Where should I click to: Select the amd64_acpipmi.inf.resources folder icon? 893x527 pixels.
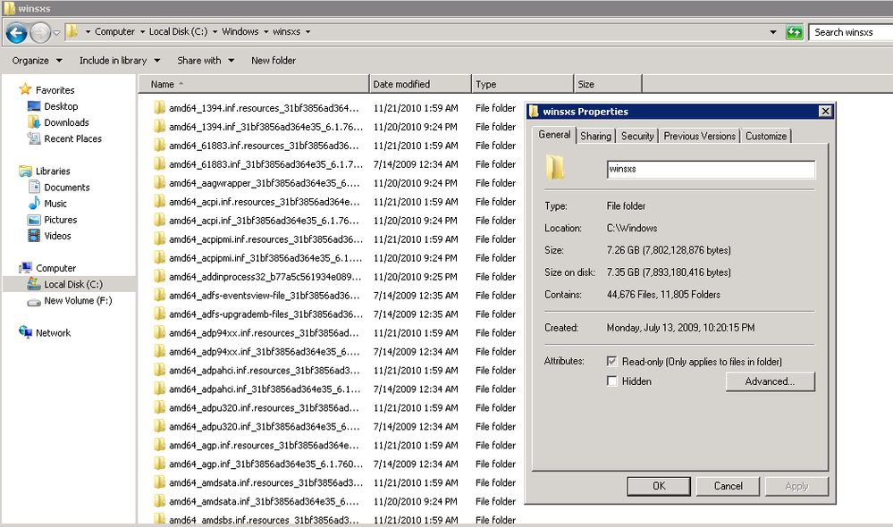click(159, 239)
